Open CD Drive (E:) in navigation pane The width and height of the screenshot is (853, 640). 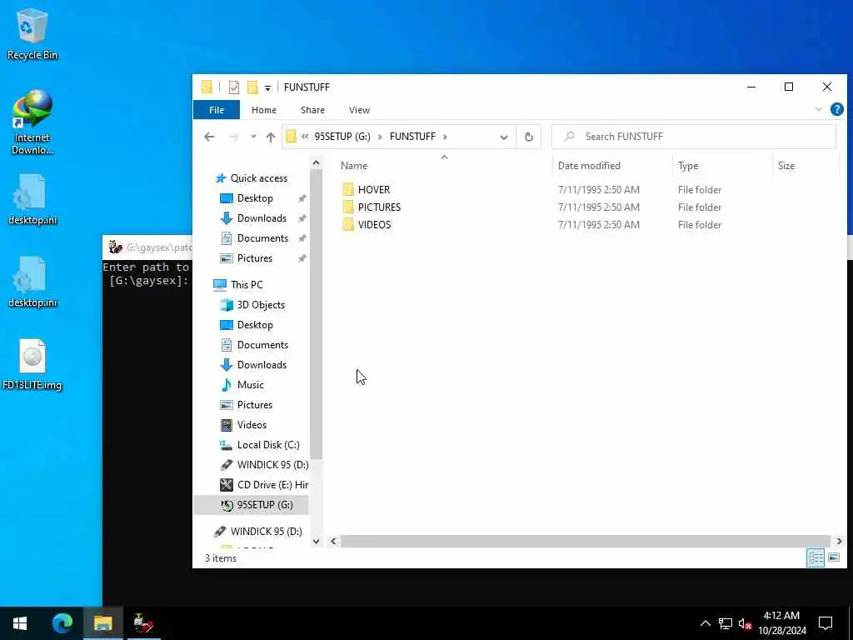(x=272, y=485)
